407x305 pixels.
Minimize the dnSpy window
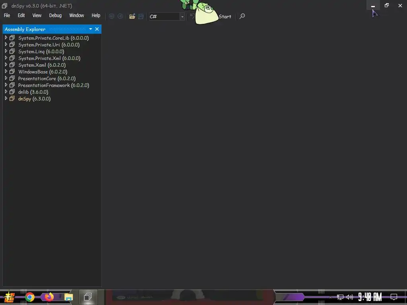(x=373, y=6)
